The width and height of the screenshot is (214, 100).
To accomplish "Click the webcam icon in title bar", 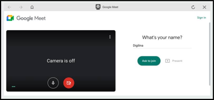I will coord(98,7).
